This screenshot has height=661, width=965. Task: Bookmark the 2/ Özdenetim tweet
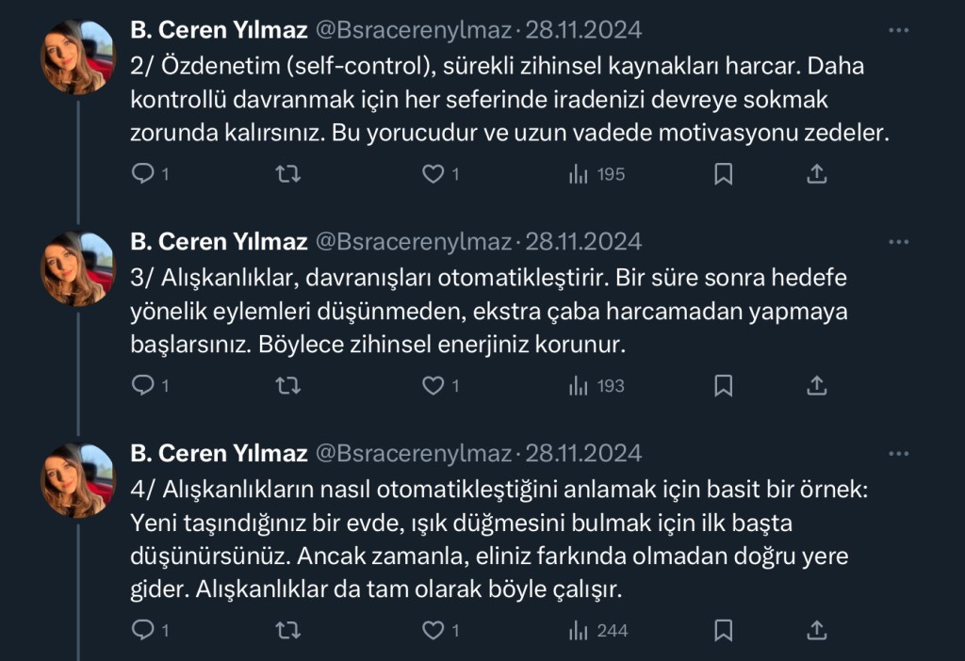tap(723, 174)
